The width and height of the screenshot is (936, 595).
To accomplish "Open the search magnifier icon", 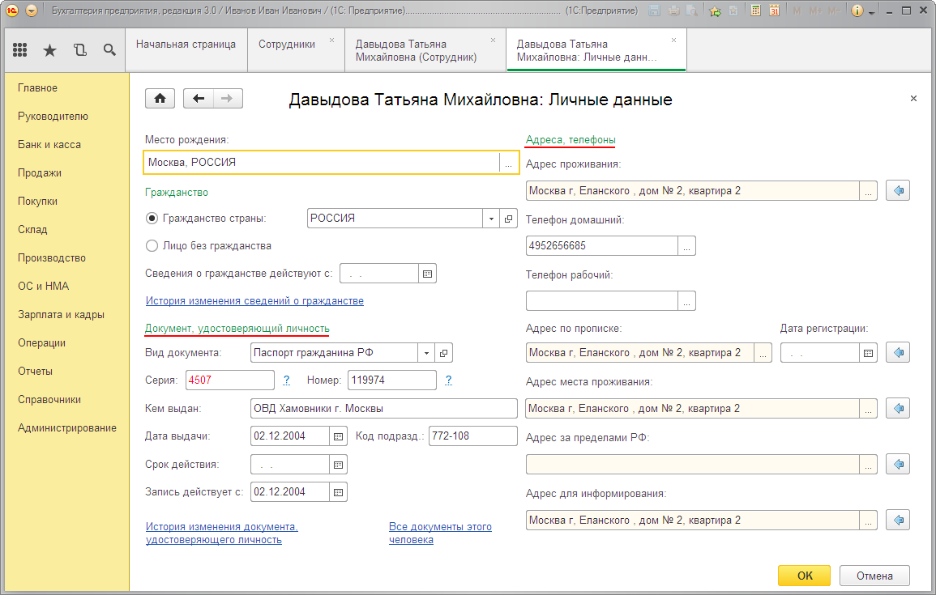I will coord(109,50).
